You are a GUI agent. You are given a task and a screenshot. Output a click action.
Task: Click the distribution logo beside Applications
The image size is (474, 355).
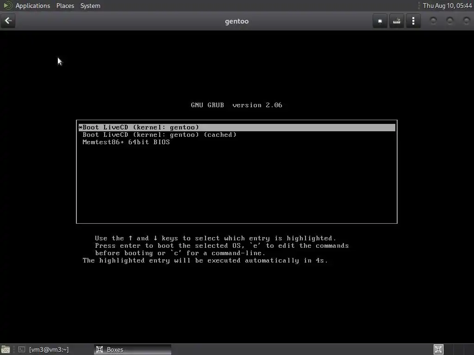(7, 6)
